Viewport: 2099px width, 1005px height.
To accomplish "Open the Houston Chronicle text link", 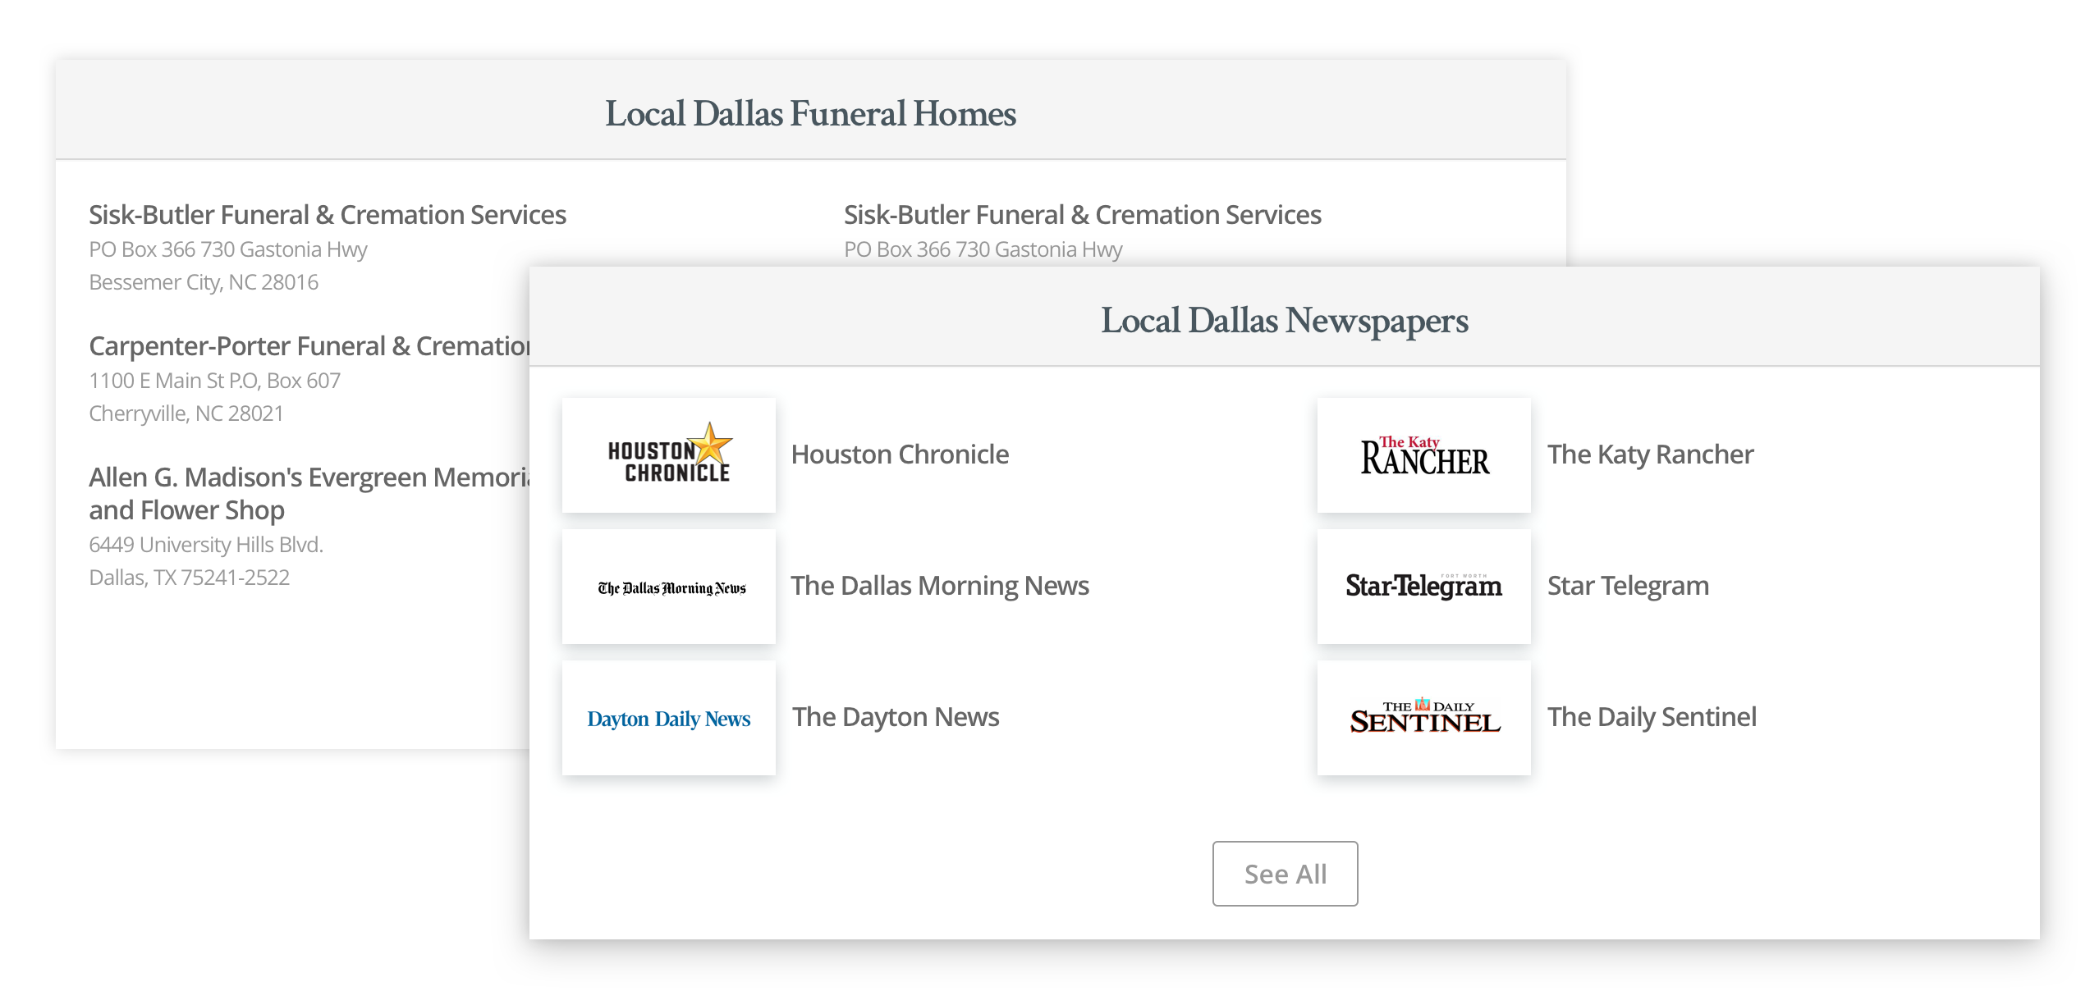I will [x=900, y=455].
